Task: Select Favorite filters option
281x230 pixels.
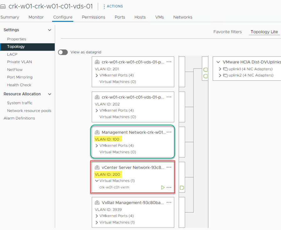Action: tap(227, 32)
